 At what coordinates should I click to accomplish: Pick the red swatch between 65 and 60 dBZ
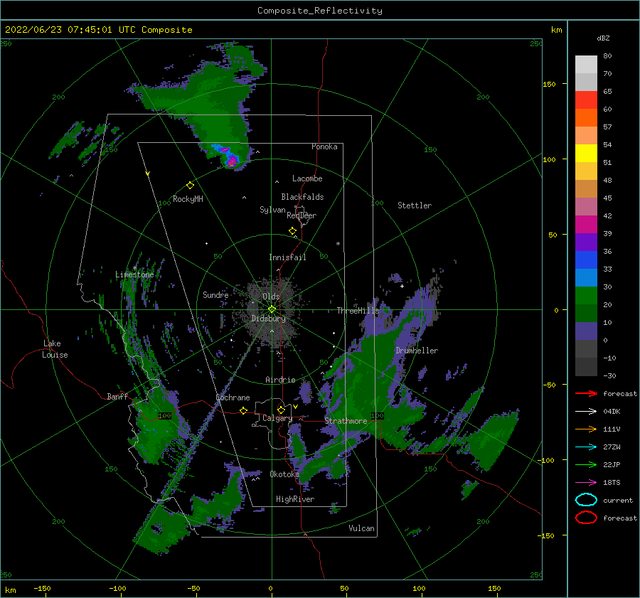(x=586, y=100)
